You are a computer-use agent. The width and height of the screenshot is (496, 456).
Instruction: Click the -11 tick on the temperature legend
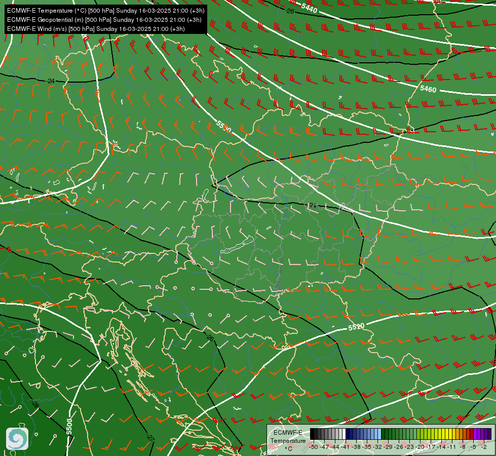(x=452, y=447)
